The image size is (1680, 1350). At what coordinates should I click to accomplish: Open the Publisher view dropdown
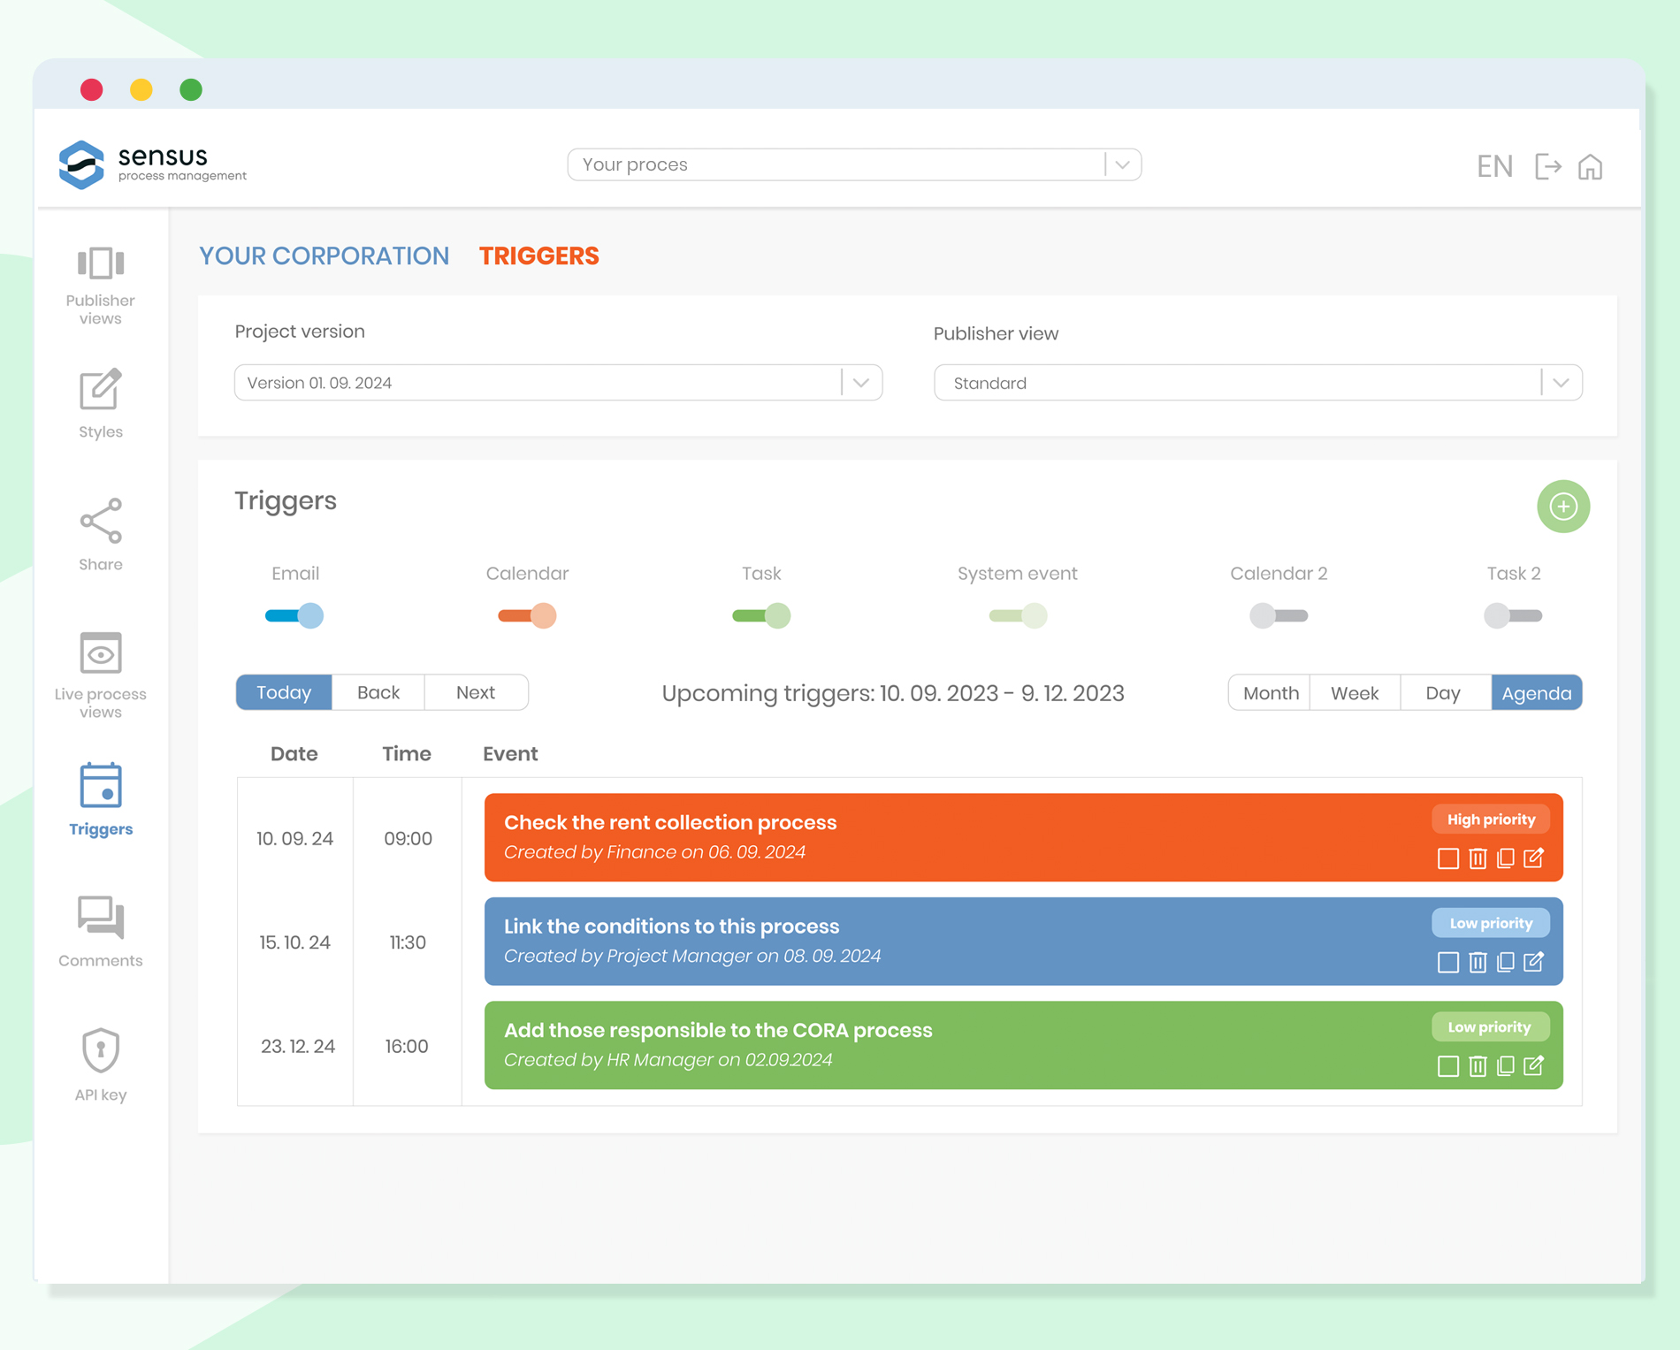point(1560,382)
